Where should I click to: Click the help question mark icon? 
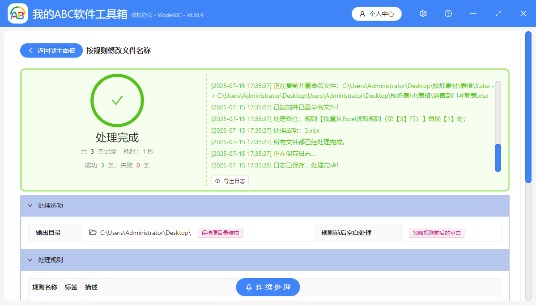pos(448,13)
